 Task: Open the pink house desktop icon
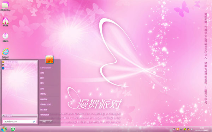click(5, 21)
